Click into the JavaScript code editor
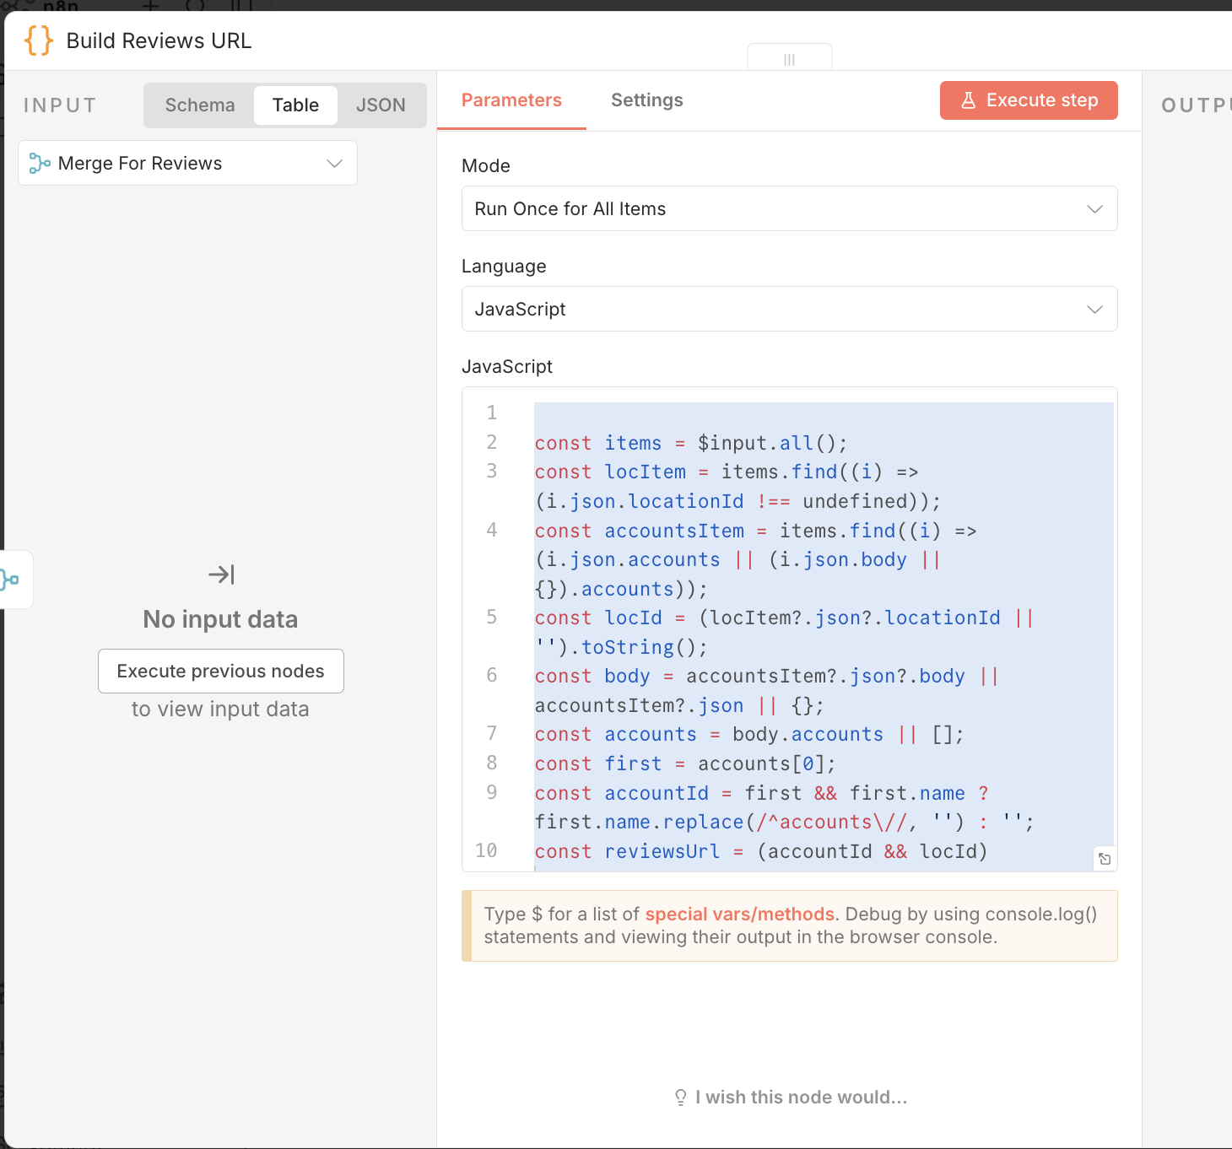 [789, 629]
